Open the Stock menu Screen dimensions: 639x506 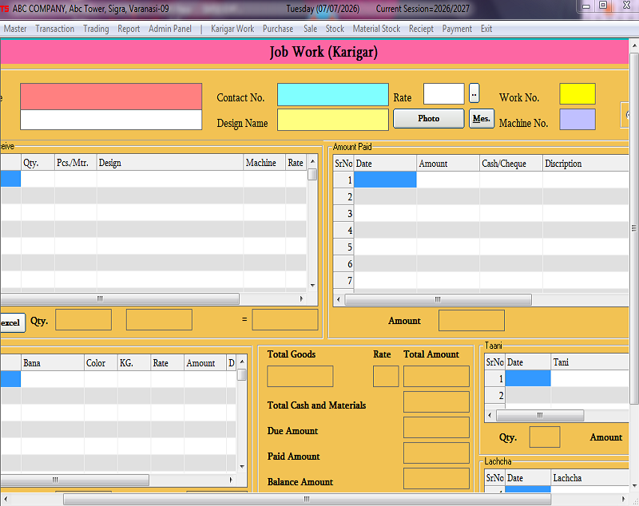point(335,29)
